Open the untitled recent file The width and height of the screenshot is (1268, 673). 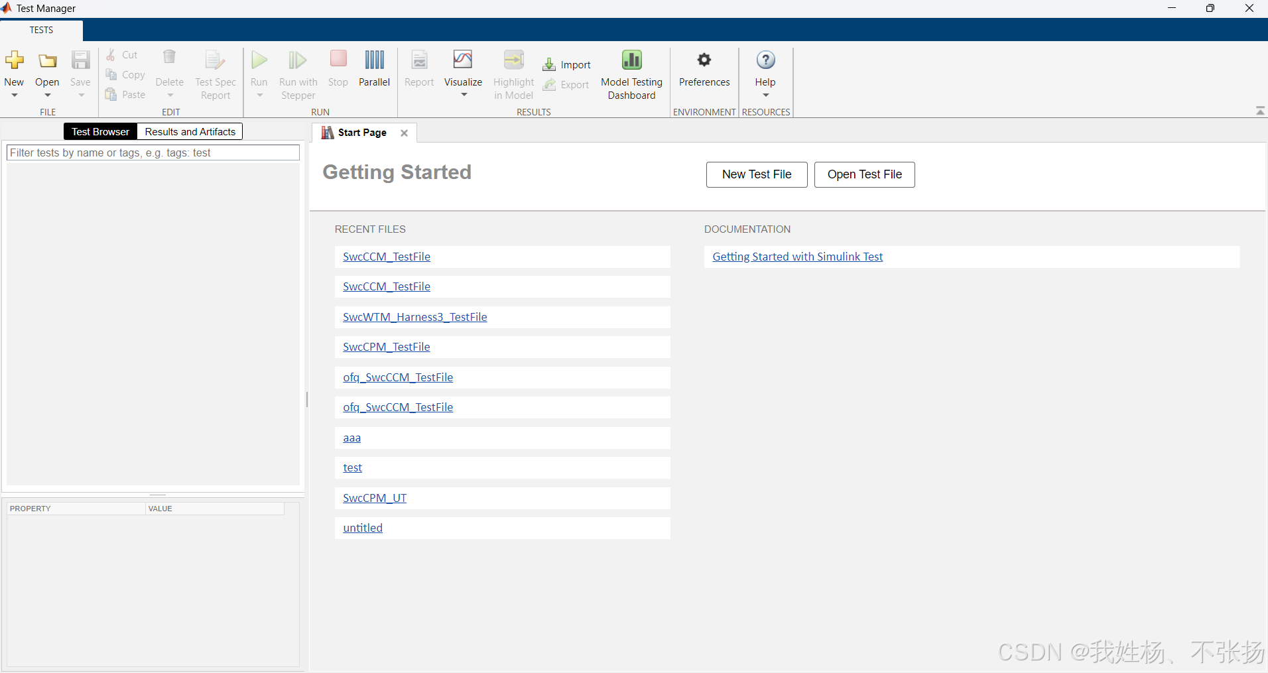coord(363,528)
